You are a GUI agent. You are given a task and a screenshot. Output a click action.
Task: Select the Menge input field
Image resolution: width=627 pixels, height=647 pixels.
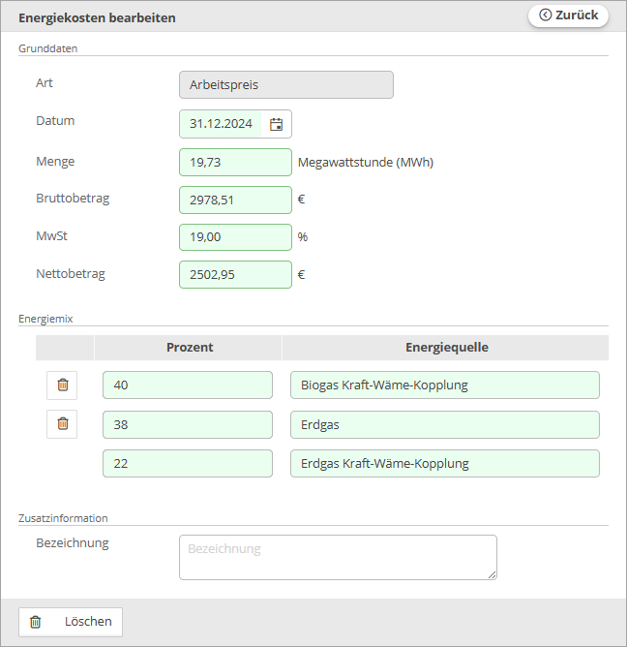tap(235, 163)
